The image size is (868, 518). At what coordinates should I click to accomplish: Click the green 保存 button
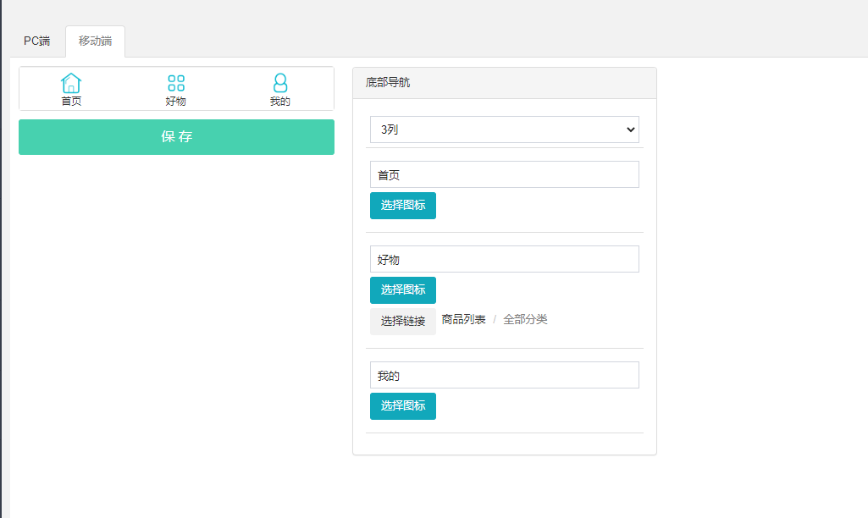coord(177,137)
